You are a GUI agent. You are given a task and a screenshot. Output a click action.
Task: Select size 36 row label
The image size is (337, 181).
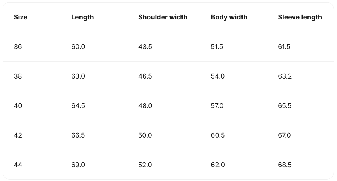click(x=18, y=47)
